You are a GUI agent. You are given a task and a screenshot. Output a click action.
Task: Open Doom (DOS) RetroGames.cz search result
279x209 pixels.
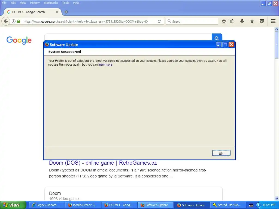(103, 163)
